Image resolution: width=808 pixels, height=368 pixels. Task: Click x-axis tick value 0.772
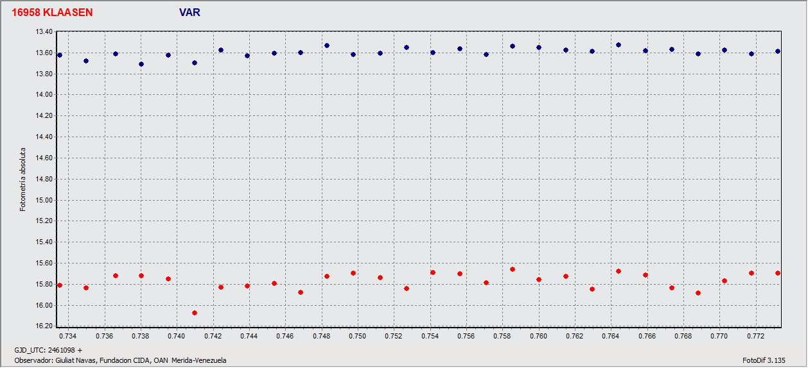[x=757, y=336]
